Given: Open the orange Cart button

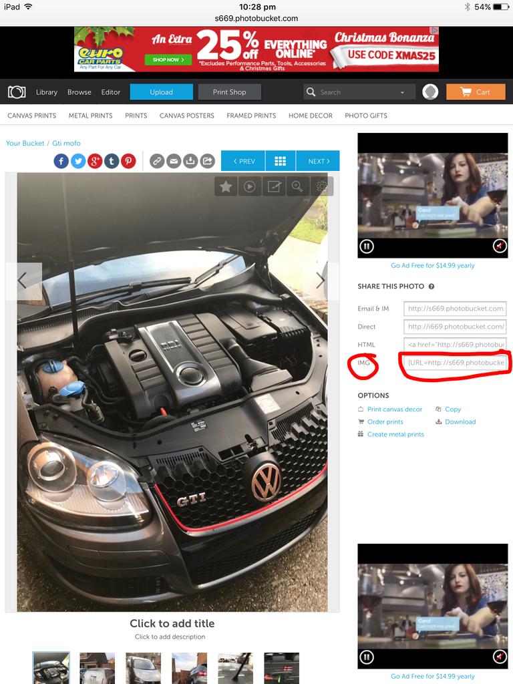Looking at the screenshot, I should coord(476,92).
